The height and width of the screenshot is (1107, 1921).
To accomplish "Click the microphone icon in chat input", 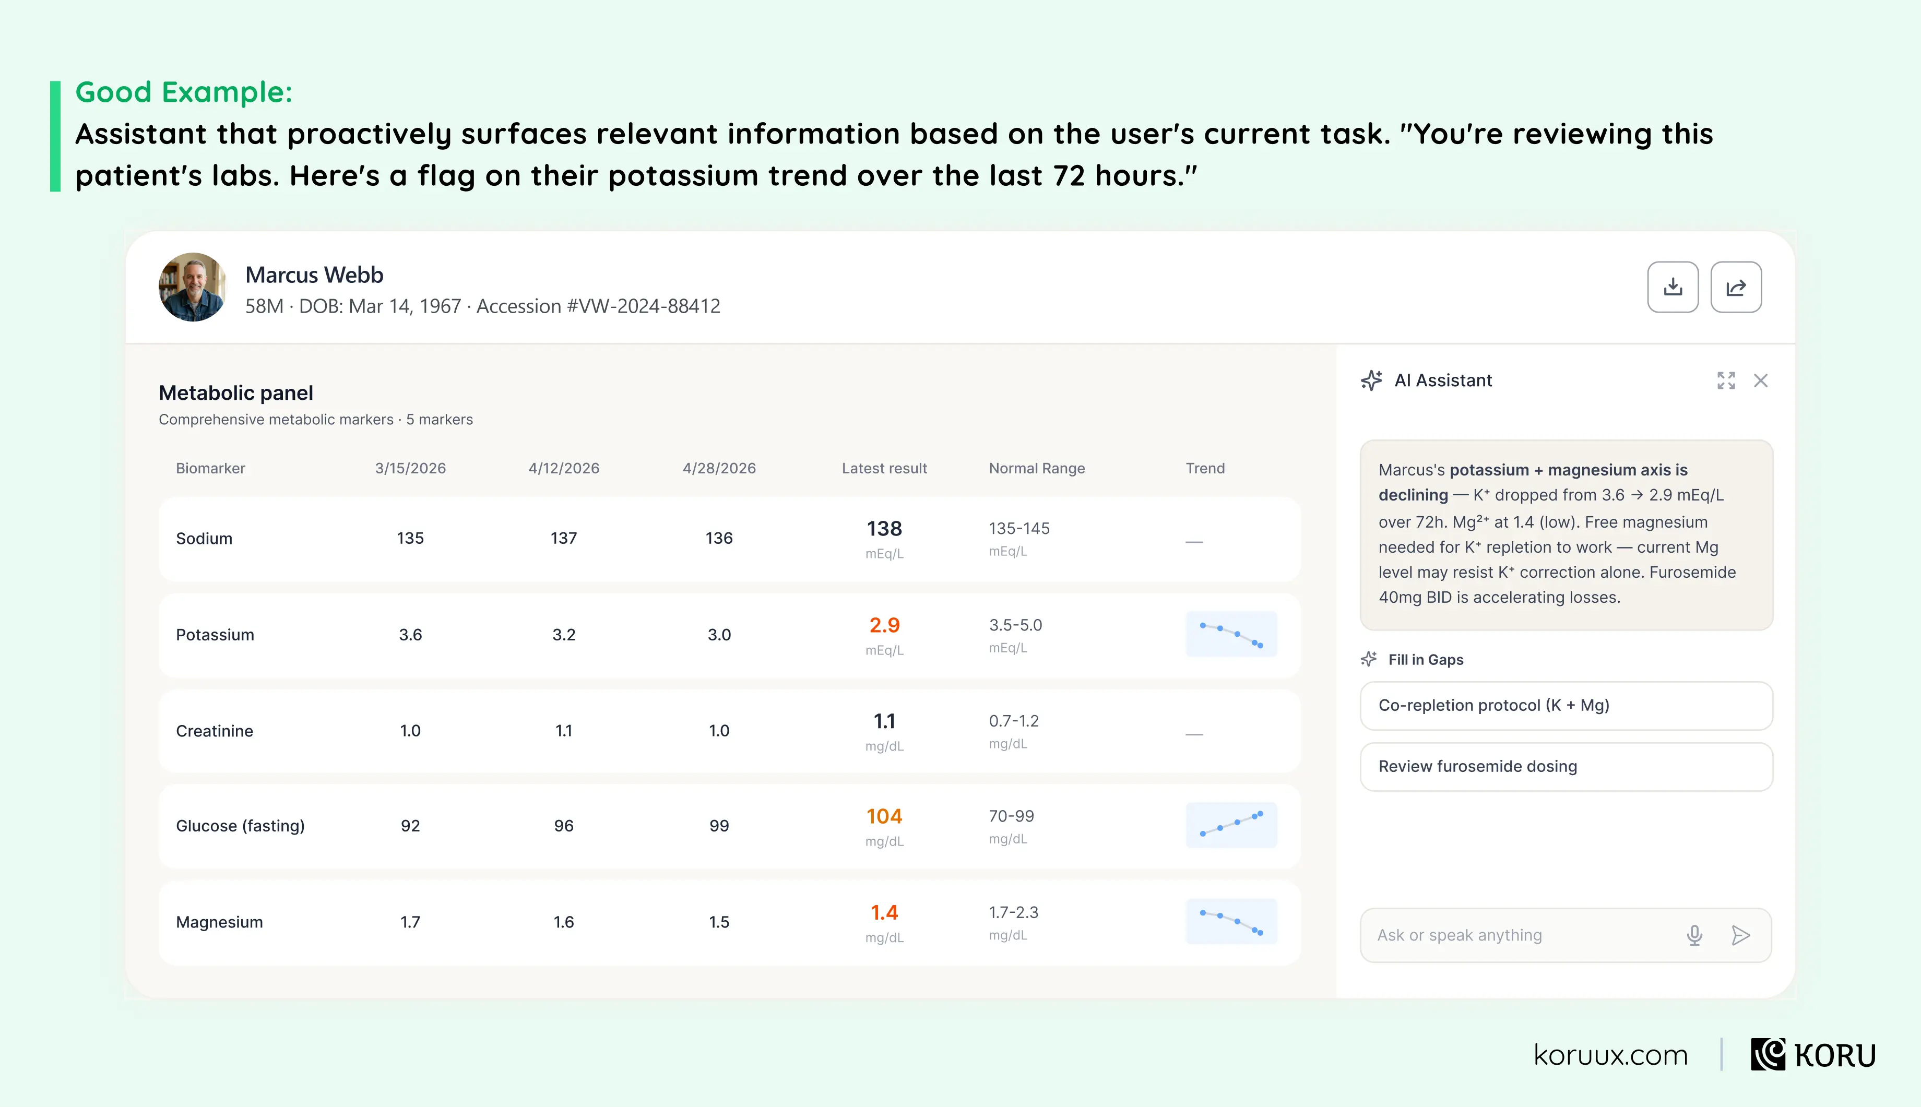I will coord(1694,935).
